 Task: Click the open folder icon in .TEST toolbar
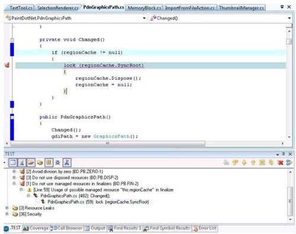[31, 162]
